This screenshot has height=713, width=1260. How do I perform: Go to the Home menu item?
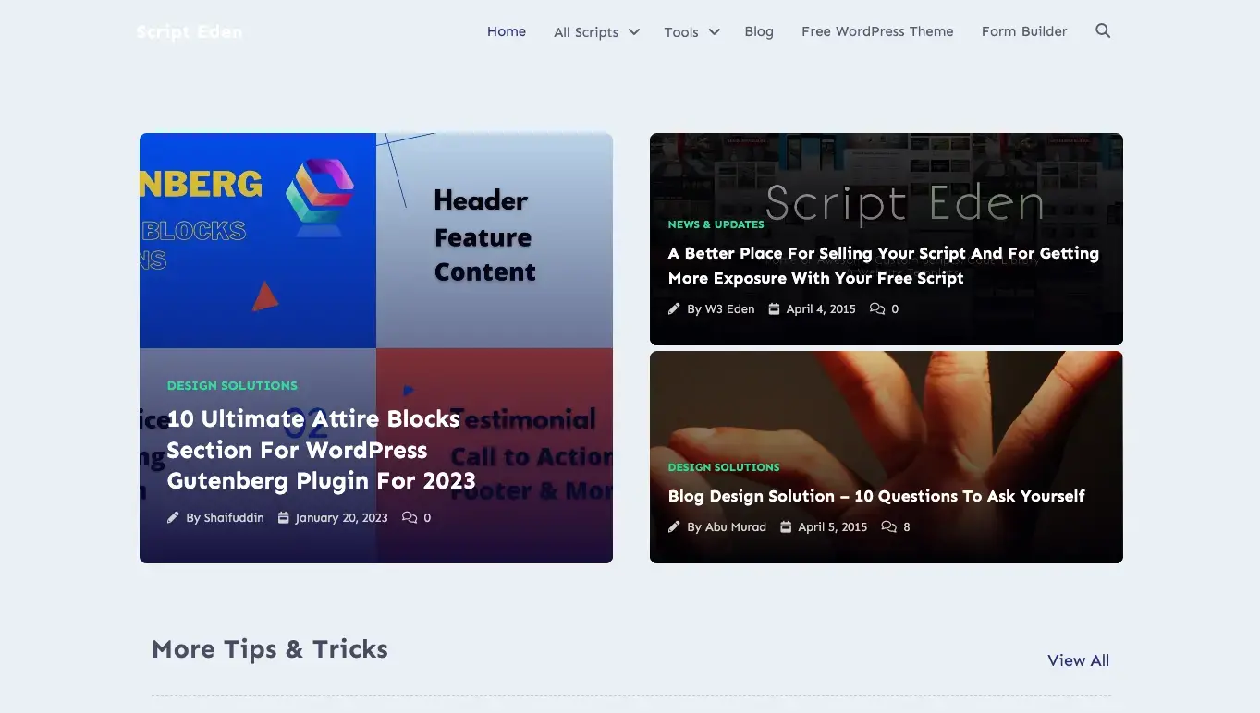click(507, 31)
